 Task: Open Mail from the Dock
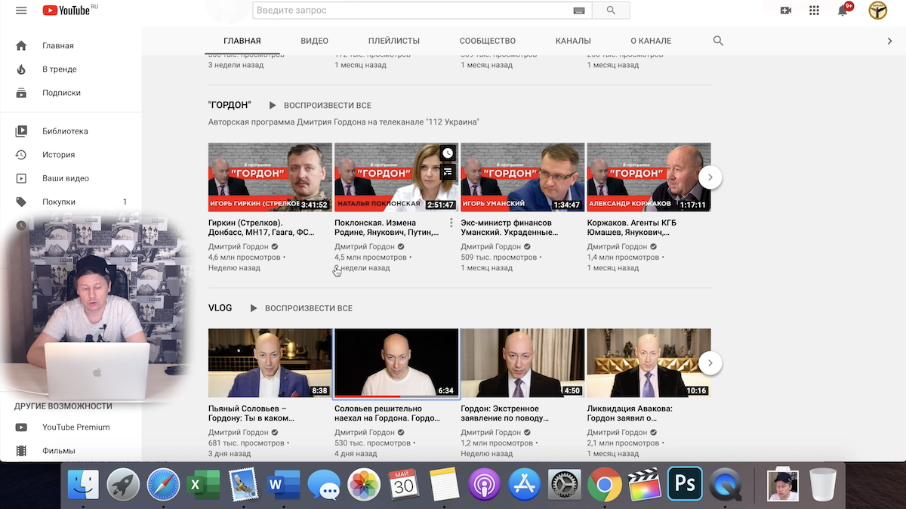point(243,484)
